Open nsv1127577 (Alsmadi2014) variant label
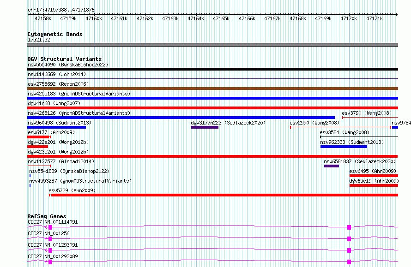The width and height of the screenshot is (411, 267). 61,161
